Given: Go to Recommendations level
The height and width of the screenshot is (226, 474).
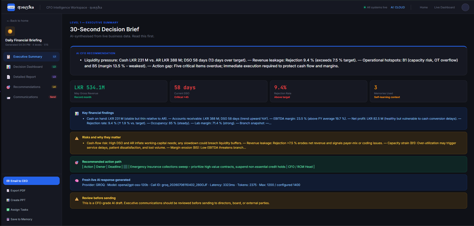Looking at the screenshot, I should point(31,87).
